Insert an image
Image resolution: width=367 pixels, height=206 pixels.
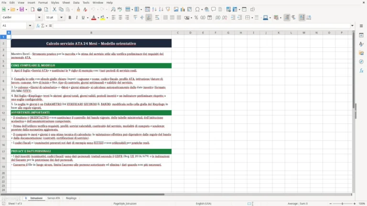pyautogui.click(x=176, y=10)
